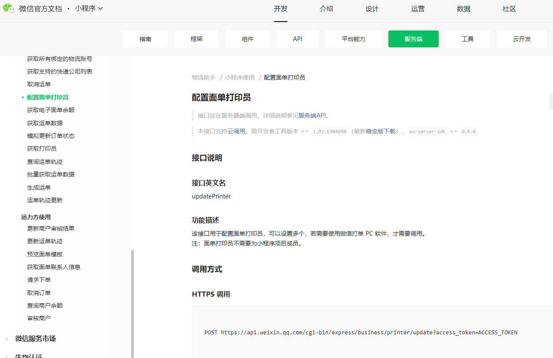Click the 接口说明 heading
The height and width of the screenshot is (358, 553).
(x=207, y=158)
